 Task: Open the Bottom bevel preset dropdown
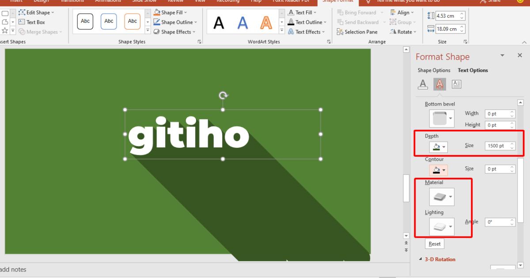442,118
